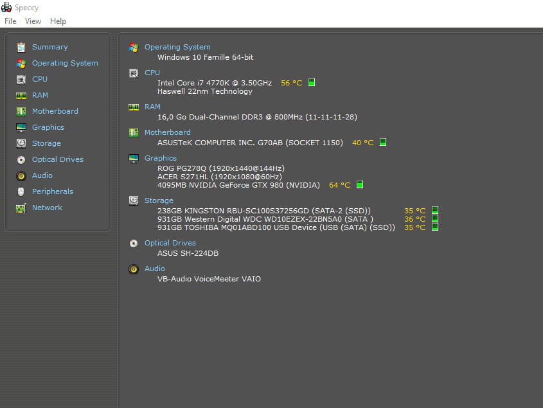Click the ASUS SH-224DB optical drive entry
The image size is (543, 408).
(188, 253)
